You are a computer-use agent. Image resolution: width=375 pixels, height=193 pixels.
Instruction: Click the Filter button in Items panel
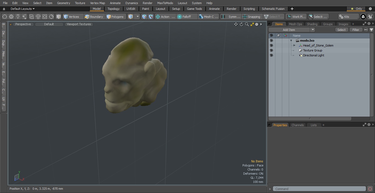click(356, 30)
